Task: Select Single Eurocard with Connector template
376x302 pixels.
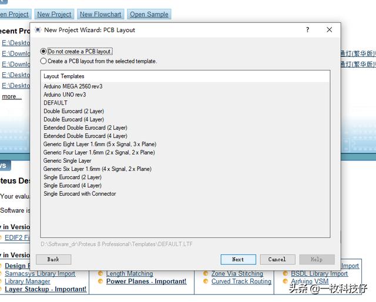Action: (x=80, y=194)
